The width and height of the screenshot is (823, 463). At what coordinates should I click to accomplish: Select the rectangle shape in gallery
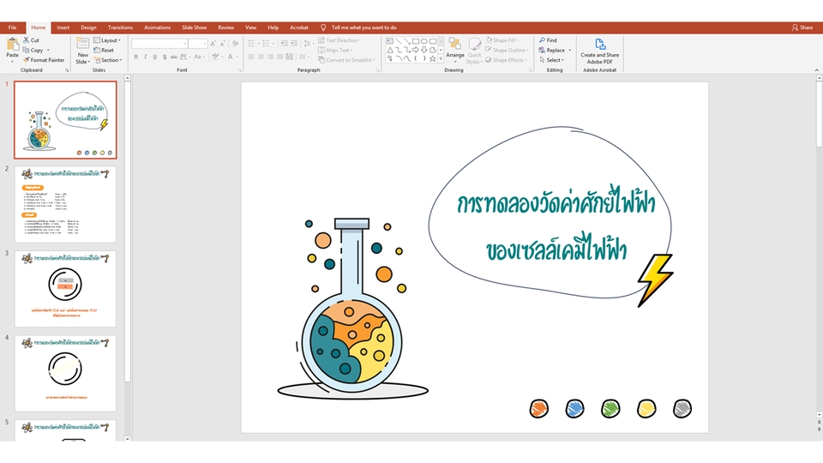tap(416, 41)
